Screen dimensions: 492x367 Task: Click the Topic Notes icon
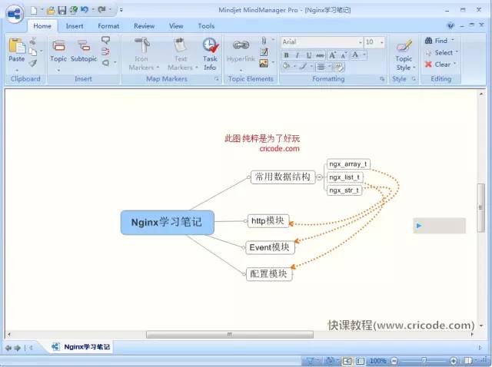(x=264, y=52)
